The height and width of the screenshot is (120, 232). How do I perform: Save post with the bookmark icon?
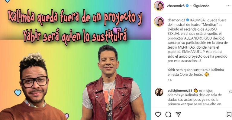pyautogui.click(x=229, y=114)
